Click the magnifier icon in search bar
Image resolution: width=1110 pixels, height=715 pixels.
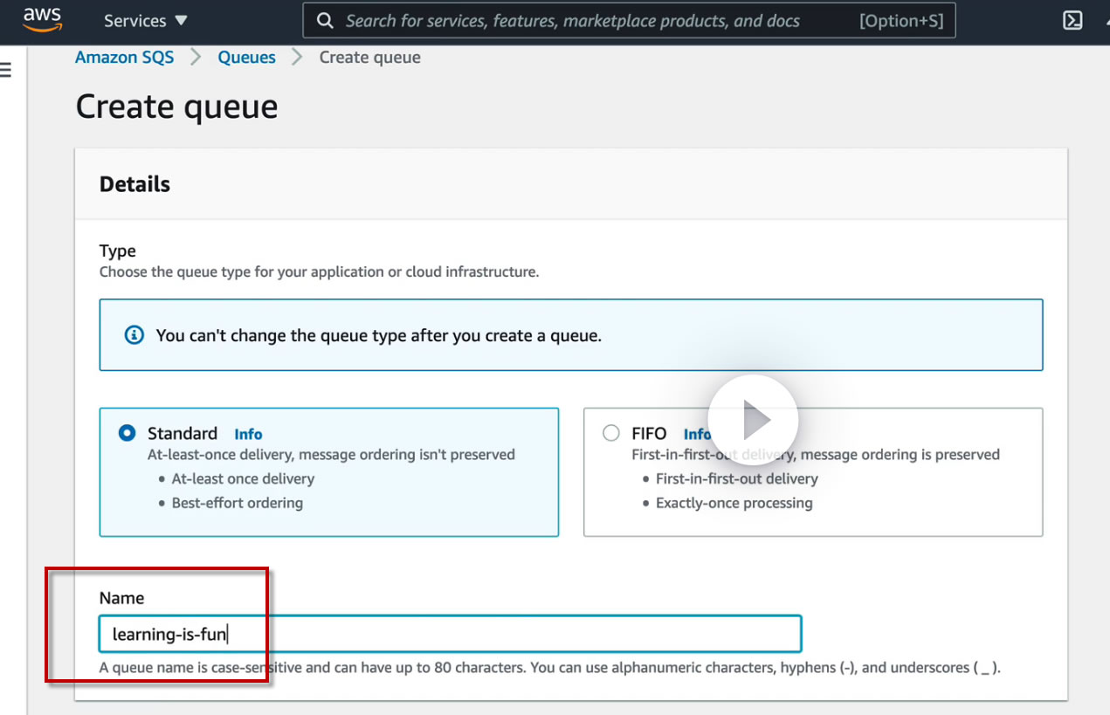(x=325, y=21)
